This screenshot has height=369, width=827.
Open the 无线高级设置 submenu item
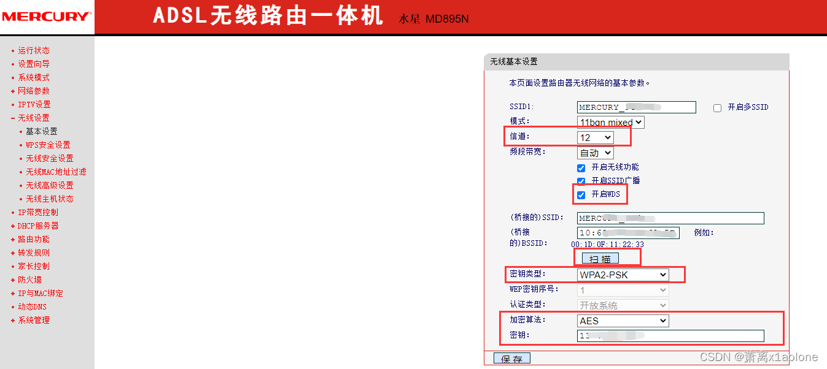[x=50, y=185]
